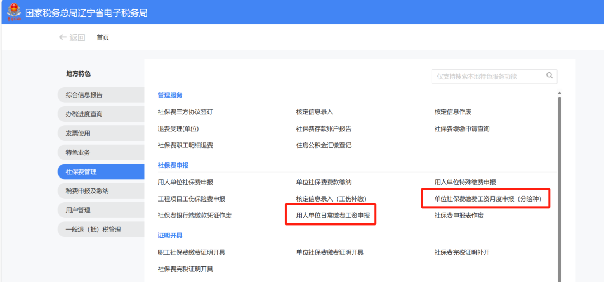
Task: Click 单位社保费款缴纳 link
Action: click(x=324, y=182)
